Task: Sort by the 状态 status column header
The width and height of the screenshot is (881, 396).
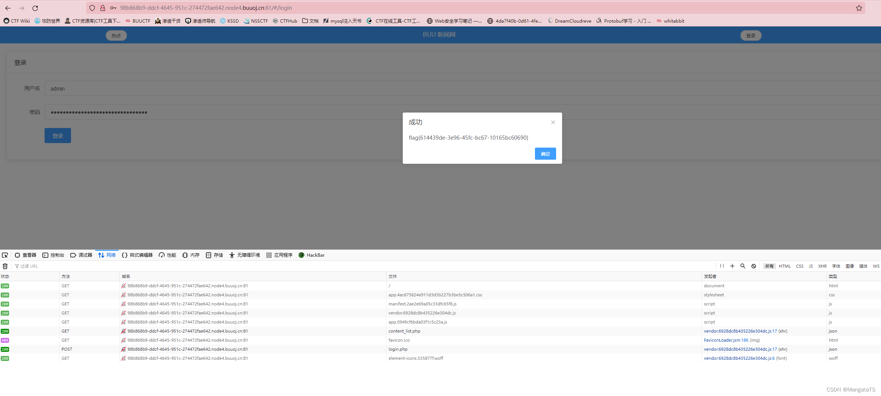Action: click(29, 276)
